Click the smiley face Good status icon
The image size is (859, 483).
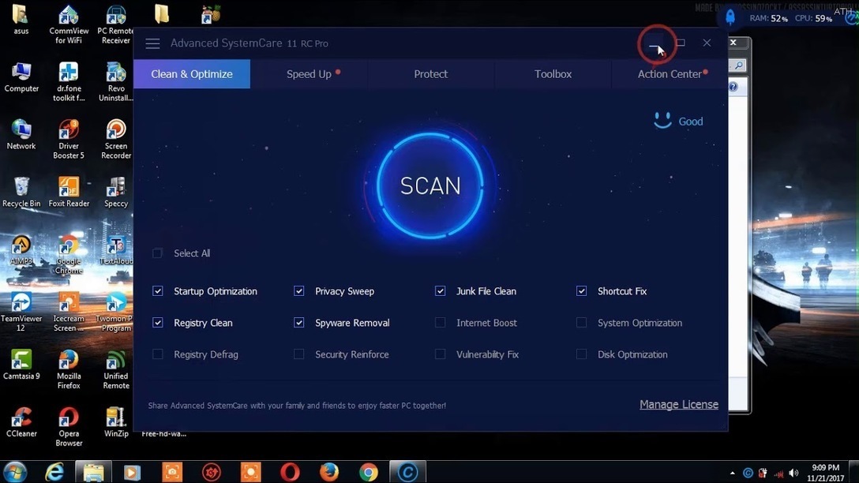pyautogui.click(x=662, y=121)
